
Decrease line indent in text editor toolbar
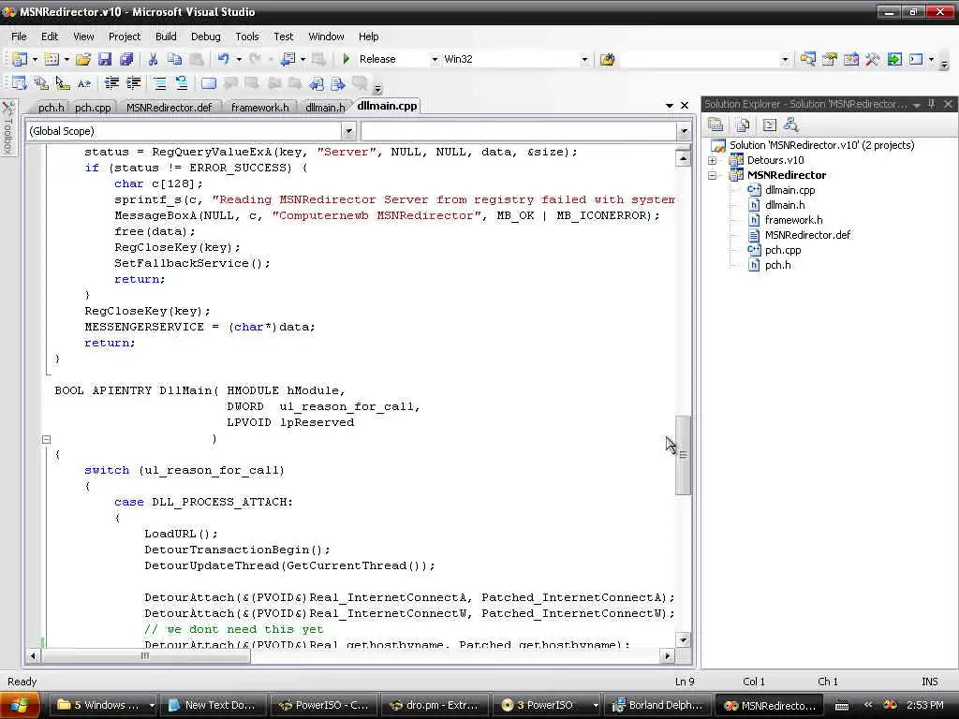(111, 83)
